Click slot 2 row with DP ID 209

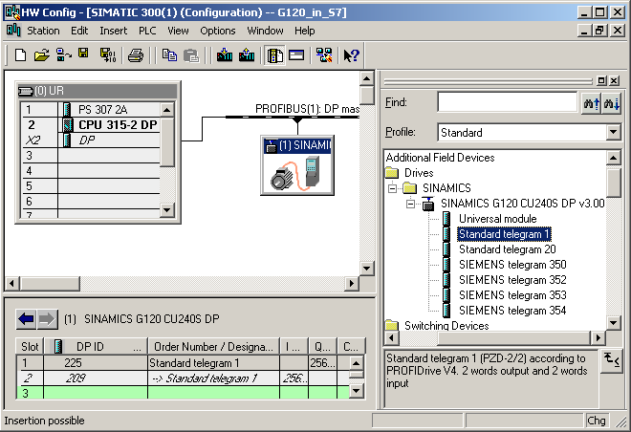(x=183, y=378)
